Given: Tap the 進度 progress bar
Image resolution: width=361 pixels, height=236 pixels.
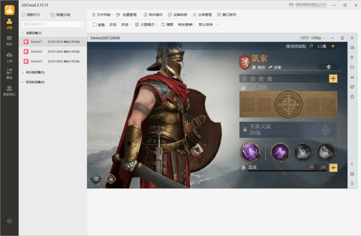Looking at the screenshot, I should tap(287, 170).
